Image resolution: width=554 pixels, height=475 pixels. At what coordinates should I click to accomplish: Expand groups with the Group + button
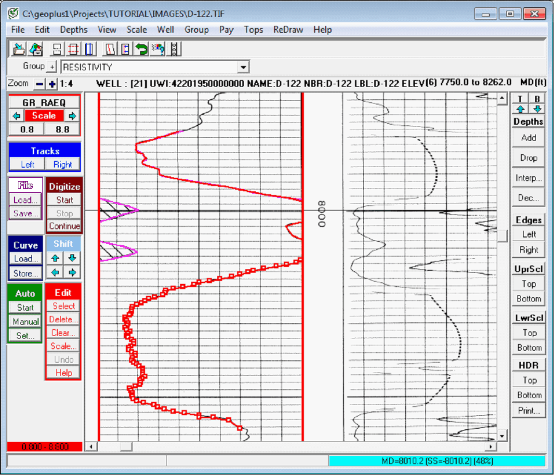pyautogui.click(x=52, y=66)
